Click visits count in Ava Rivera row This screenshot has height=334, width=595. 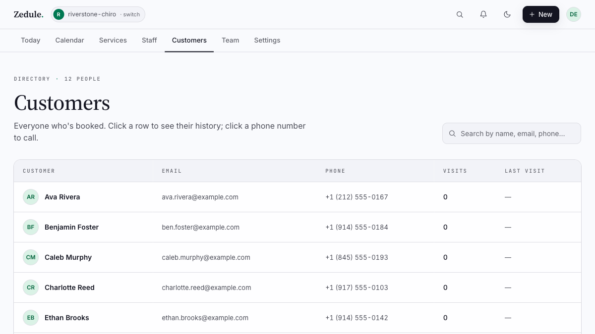click(x=445, y=197)
